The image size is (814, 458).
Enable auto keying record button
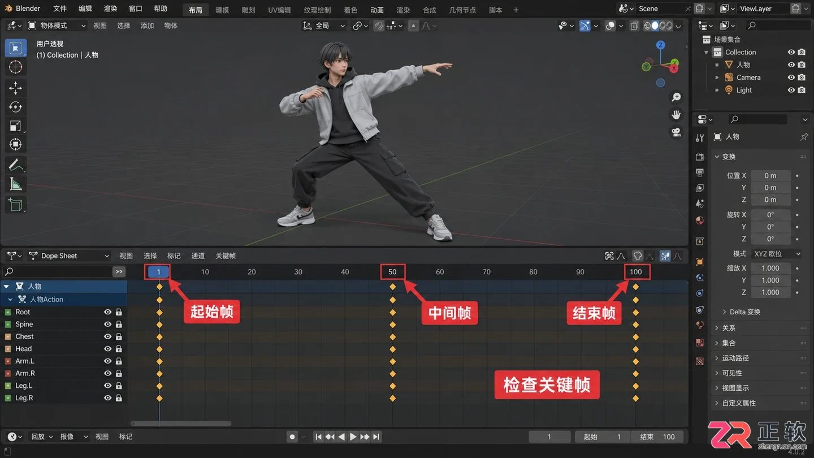point(292,437)
